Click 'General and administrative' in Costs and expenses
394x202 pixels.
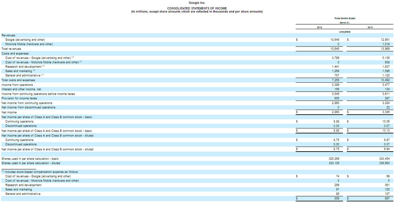point(23,75)
